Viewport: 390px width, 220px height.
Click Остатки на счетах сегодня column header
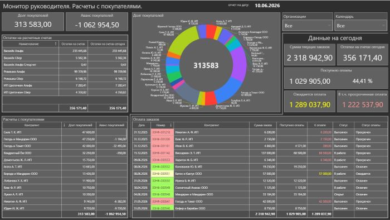pos(108,44)
